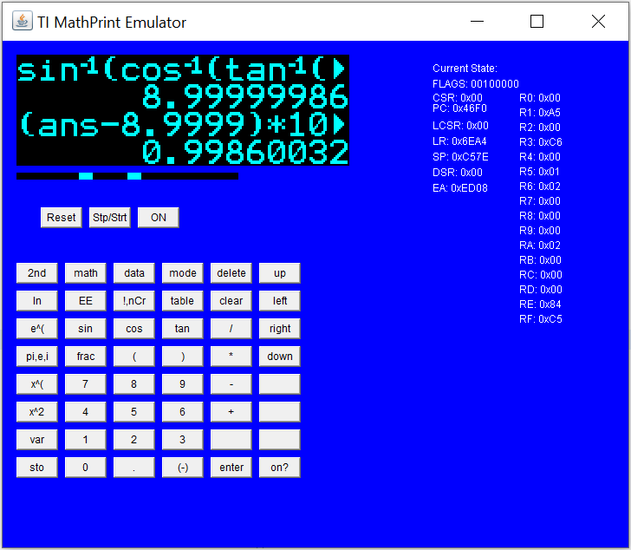Click the ON button
Image resolution: width=631 pixels, height=550 pixels.
tap(158, 218)
